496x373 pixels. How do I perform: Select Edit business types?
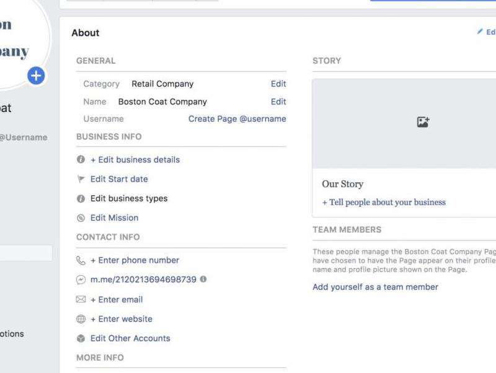point(129,198)
